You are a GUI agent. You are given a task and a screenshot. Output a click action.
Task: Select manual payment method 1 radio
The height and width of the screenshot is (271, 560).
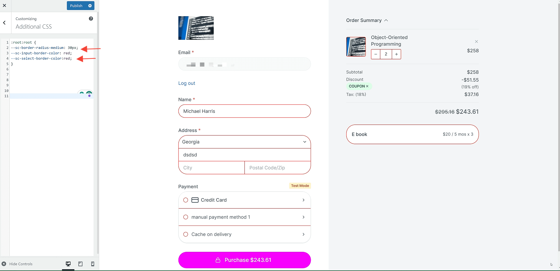(x=186, y=217)
